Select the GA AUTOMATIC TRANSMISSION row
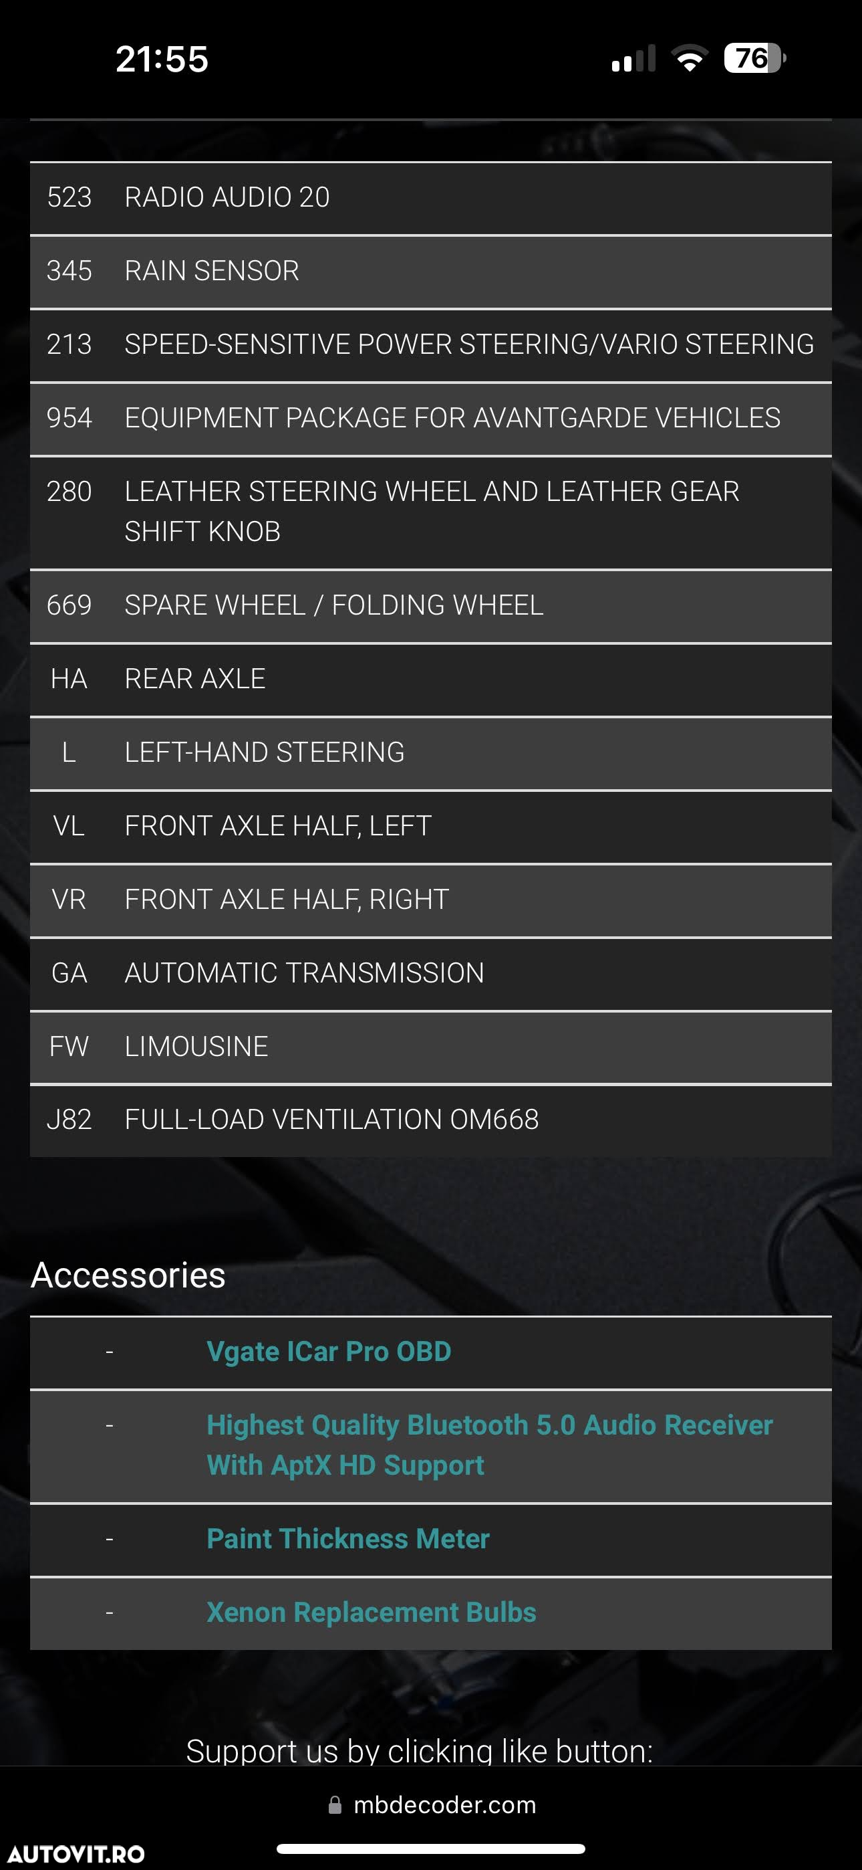 (x=431, y=972)
